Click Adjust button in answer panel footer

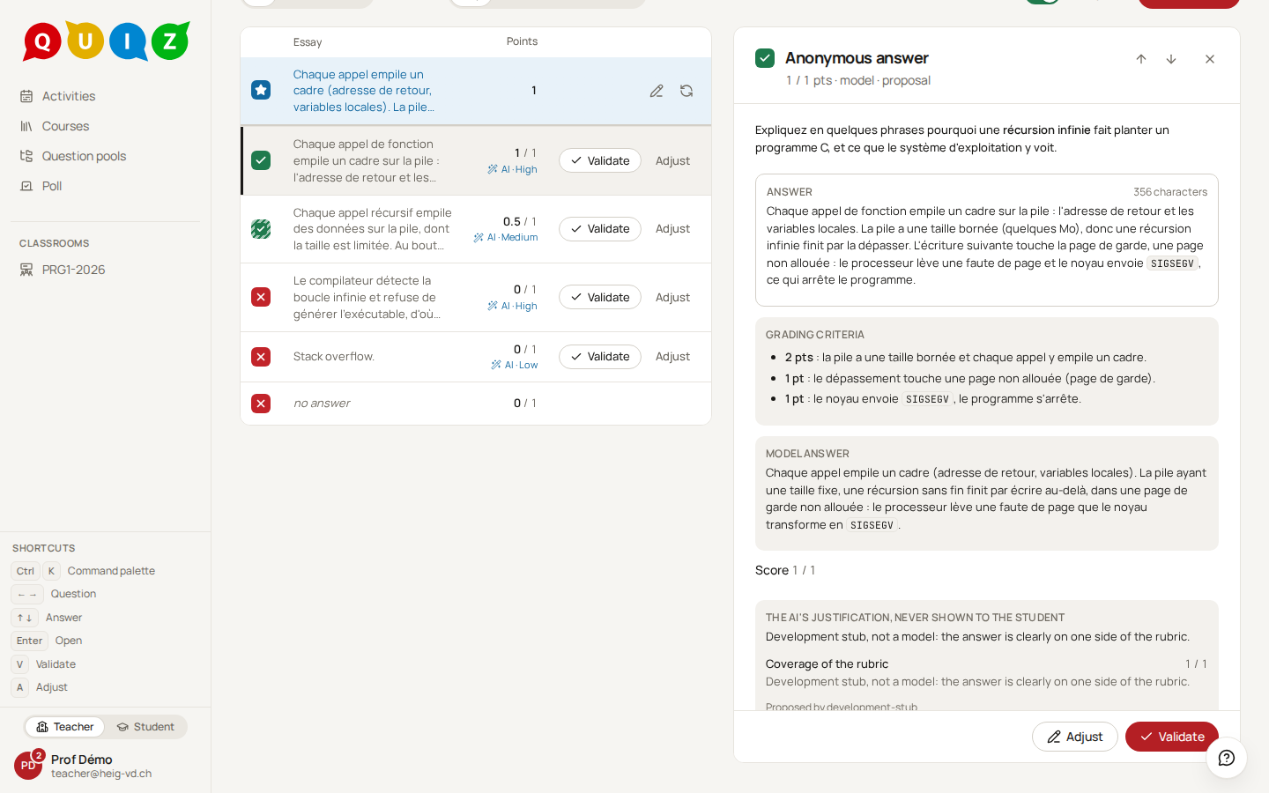click(1075, 737)
